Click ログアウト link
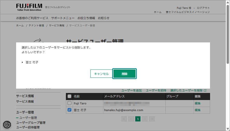This screenshot has height=131, width=230. click(x=203, y=8)
